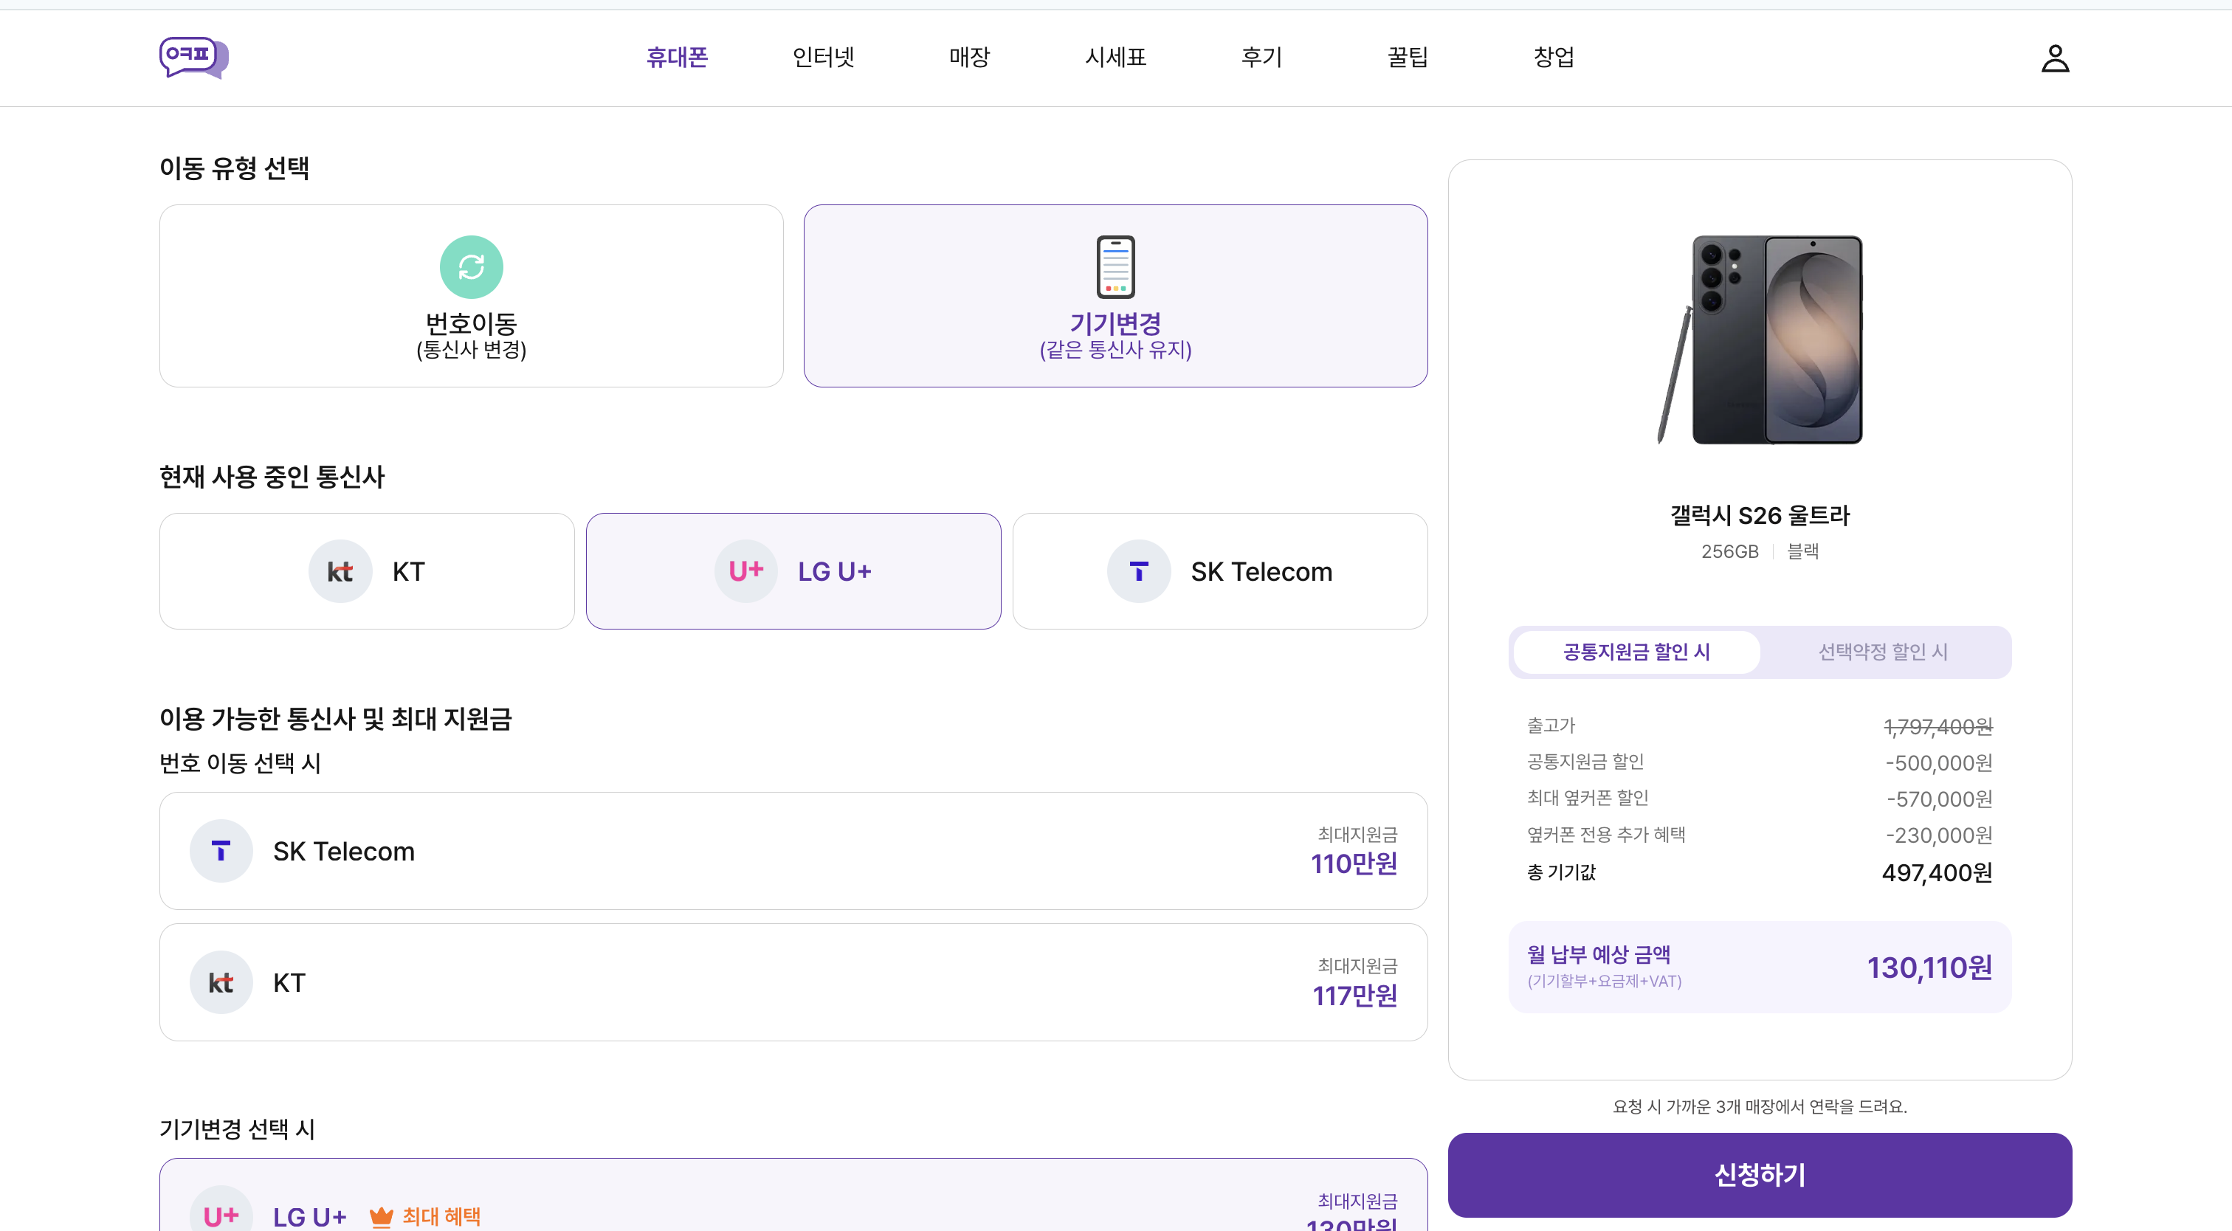The width and height of the screenshot is (2232, 1231).
Task: Click the 옆커폰 전용 추가 혜택 label
Action: point(1605,834)
